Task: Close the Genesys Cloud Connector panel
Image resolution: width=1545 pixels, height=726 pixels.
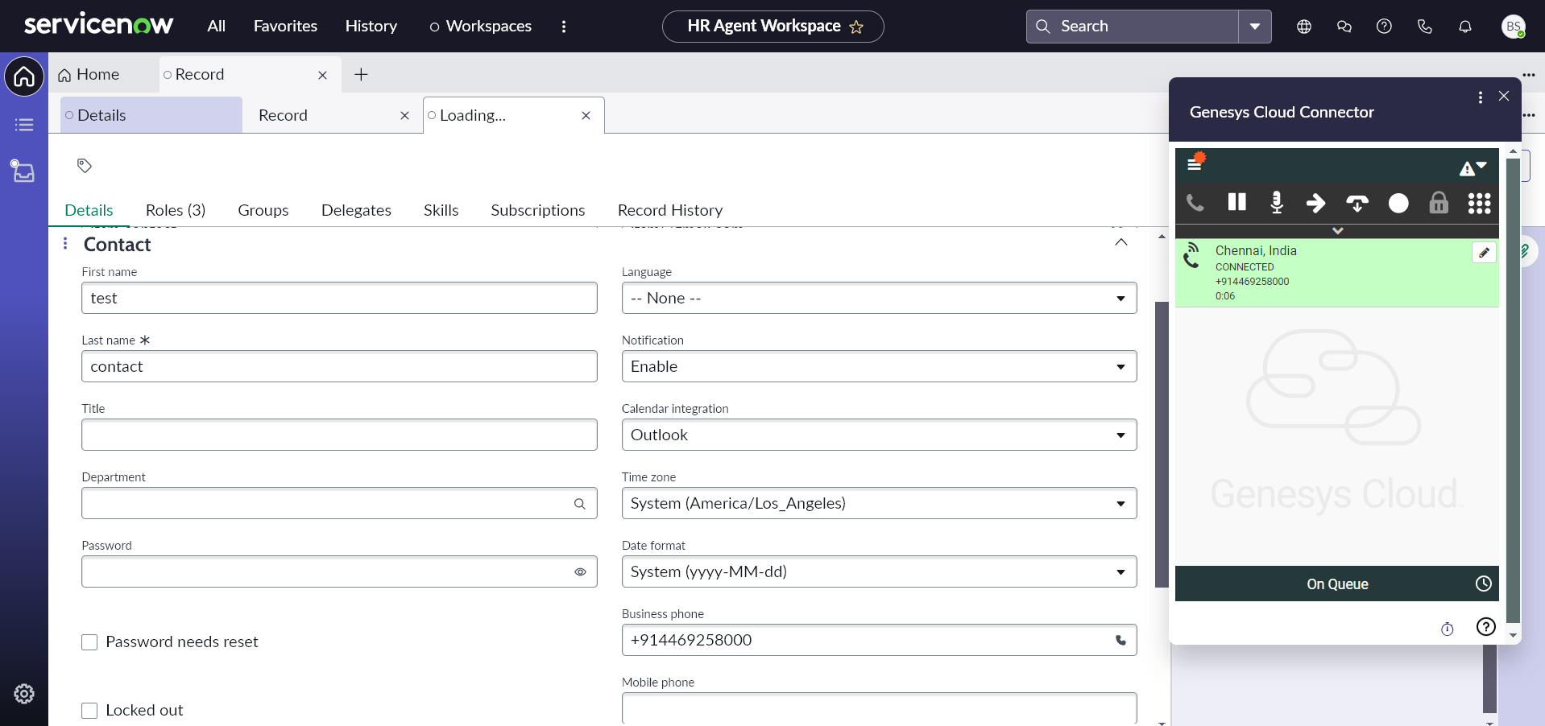Action: point(1504,96)
